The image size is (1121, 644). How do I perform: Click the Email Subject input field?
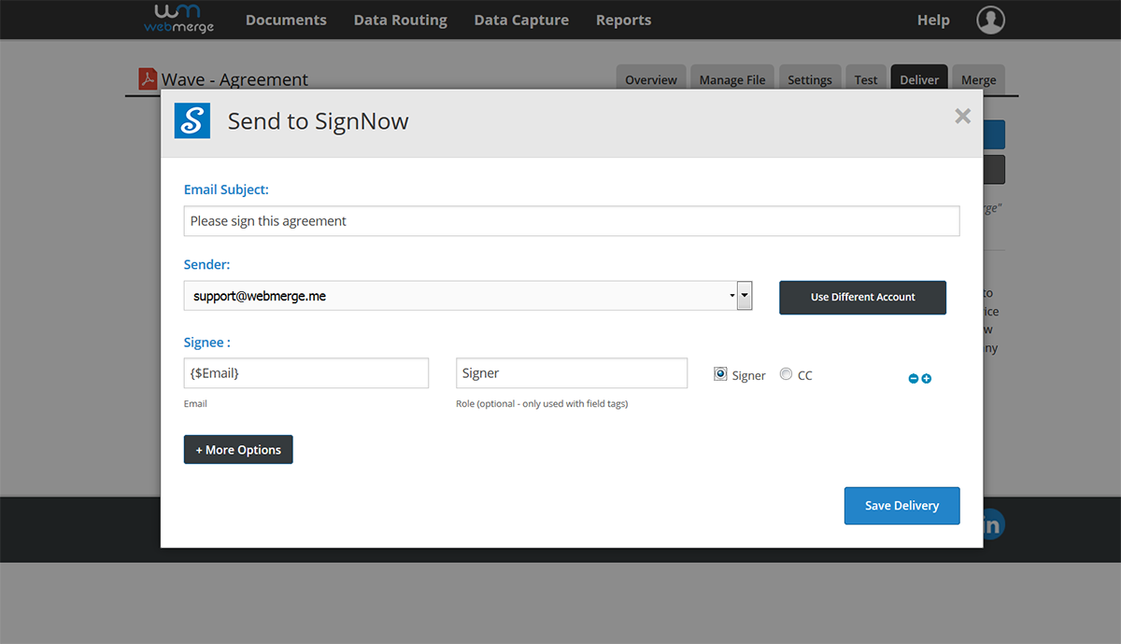[x=572, y=221]
